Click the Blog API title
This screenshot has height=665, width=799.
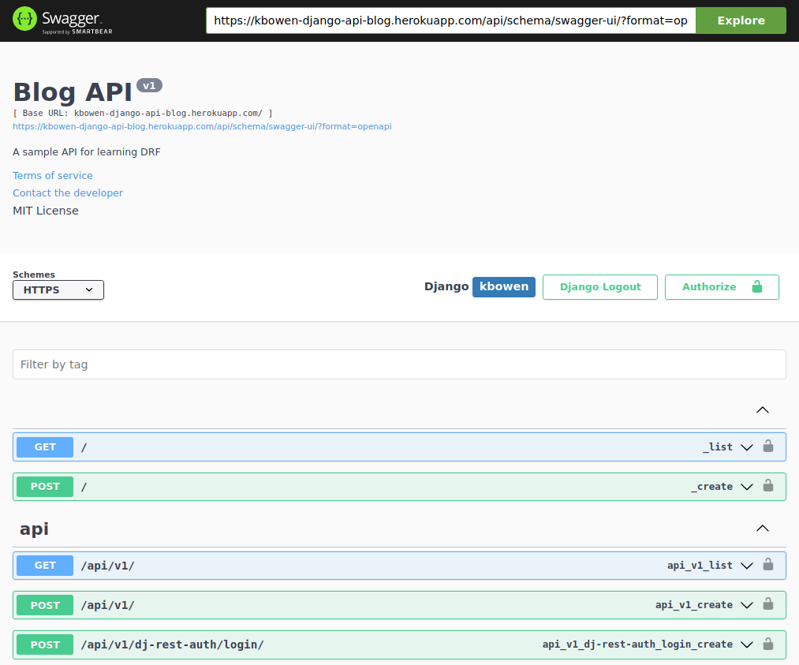pyautogui.click(x=73, y=92)
